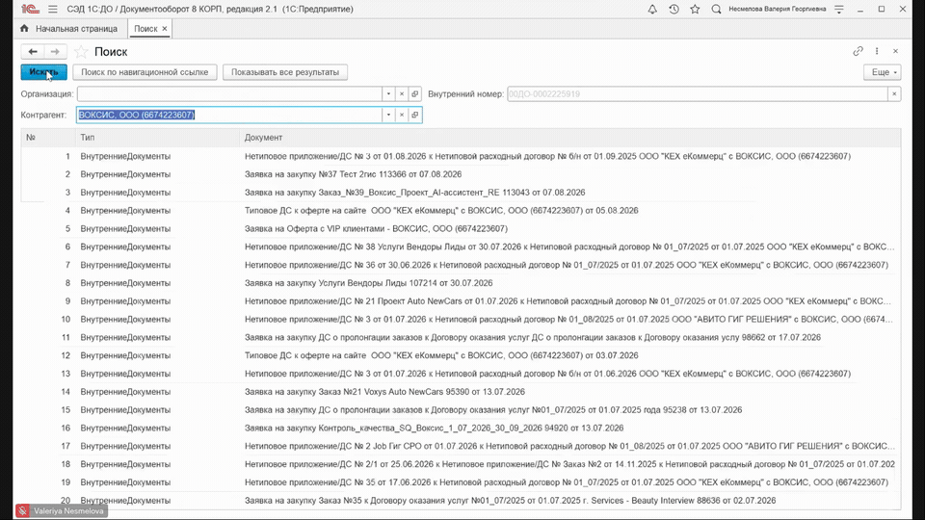Screen dimensions: 925x520
Task: Expand the Контрагент dropdown list
Action: coord(388,115)
